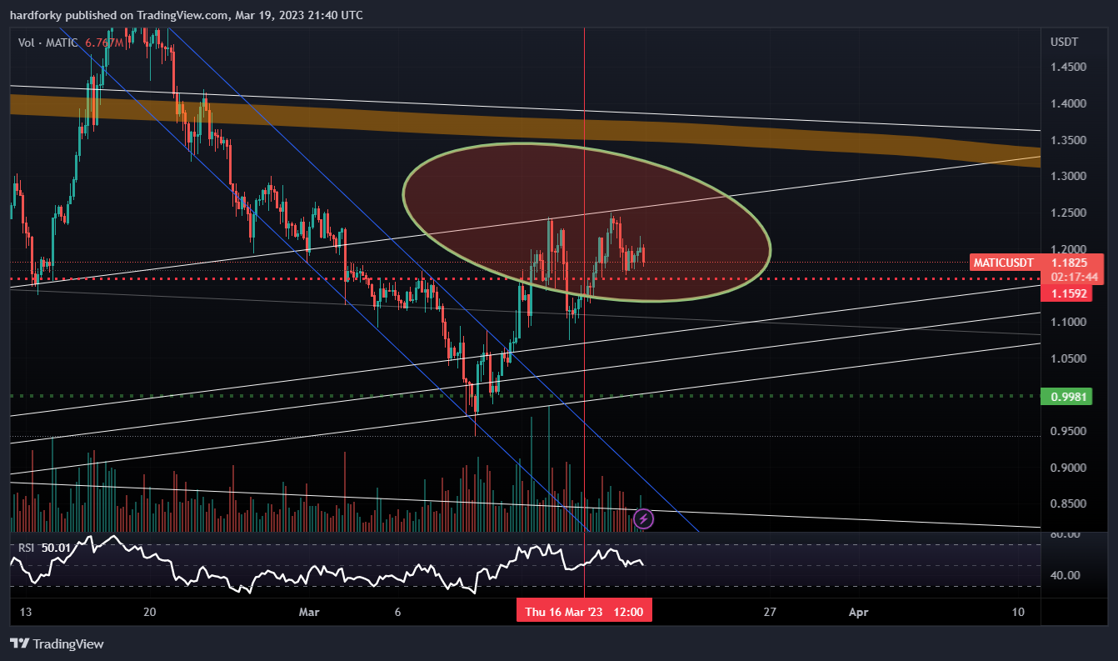
Task: Click the 0.9500 price axis value
Action: pyautogui.click(x=1068, y=431)
